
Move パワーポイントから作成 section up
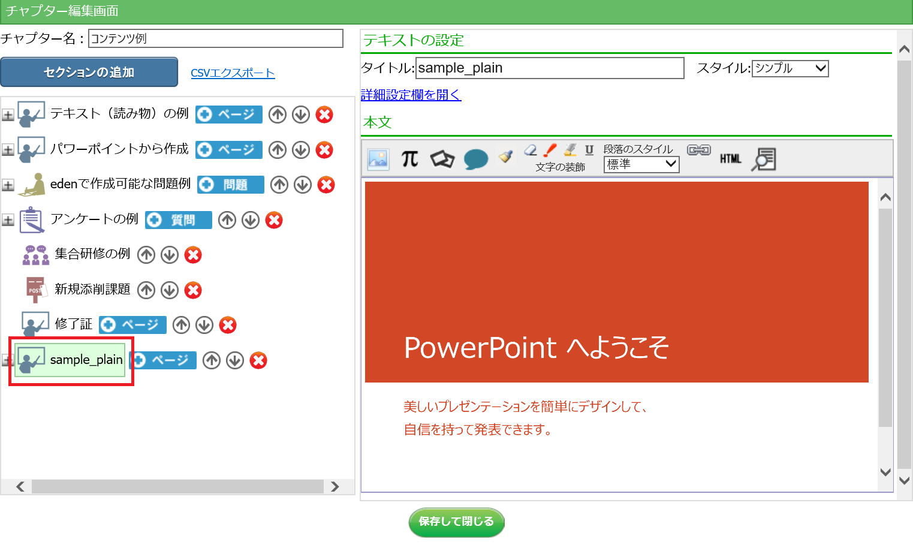278,150
